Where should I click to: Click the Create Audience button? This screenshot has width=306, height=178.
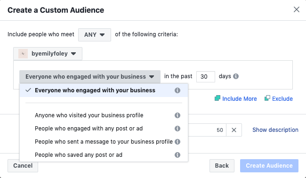pos(269,166)
